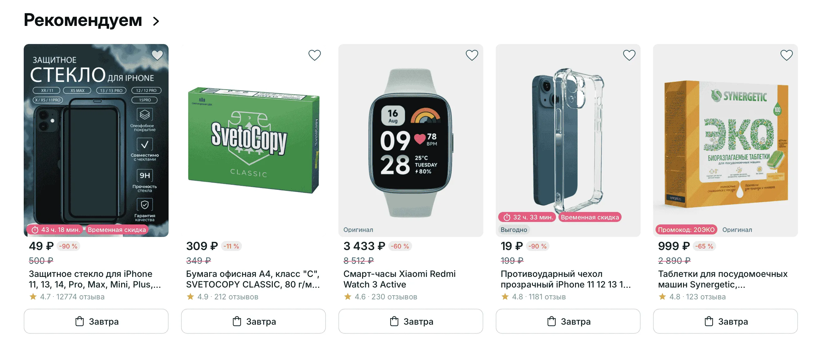The height and width of the screenshot is (349, 831).
Task: Add Synergetic dishwasher tablets to cart
Action: 725,321
